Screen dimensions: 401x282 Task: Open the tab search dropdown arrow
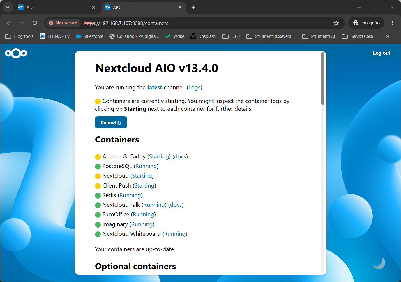[8, 7]
